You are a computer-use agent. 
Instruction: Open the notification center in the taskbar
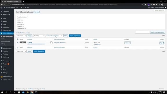click(x=164, y=92)
